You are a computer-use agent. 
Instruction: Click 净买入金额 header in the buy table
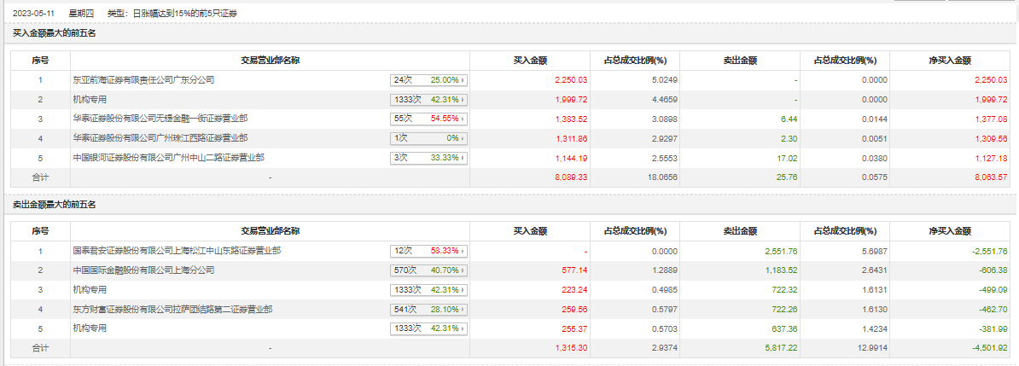(x=950, y=61)
